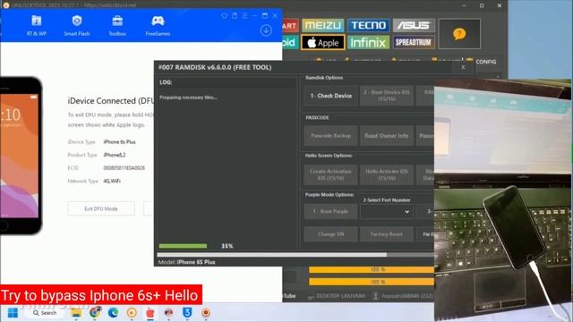Open File Explorer from the taskbar
Viewport: 573px width, 322px height.
[x=76, y=313]
